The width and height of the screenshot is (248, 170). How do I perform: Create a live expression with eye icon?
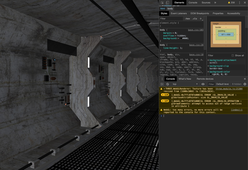point(203,84)
